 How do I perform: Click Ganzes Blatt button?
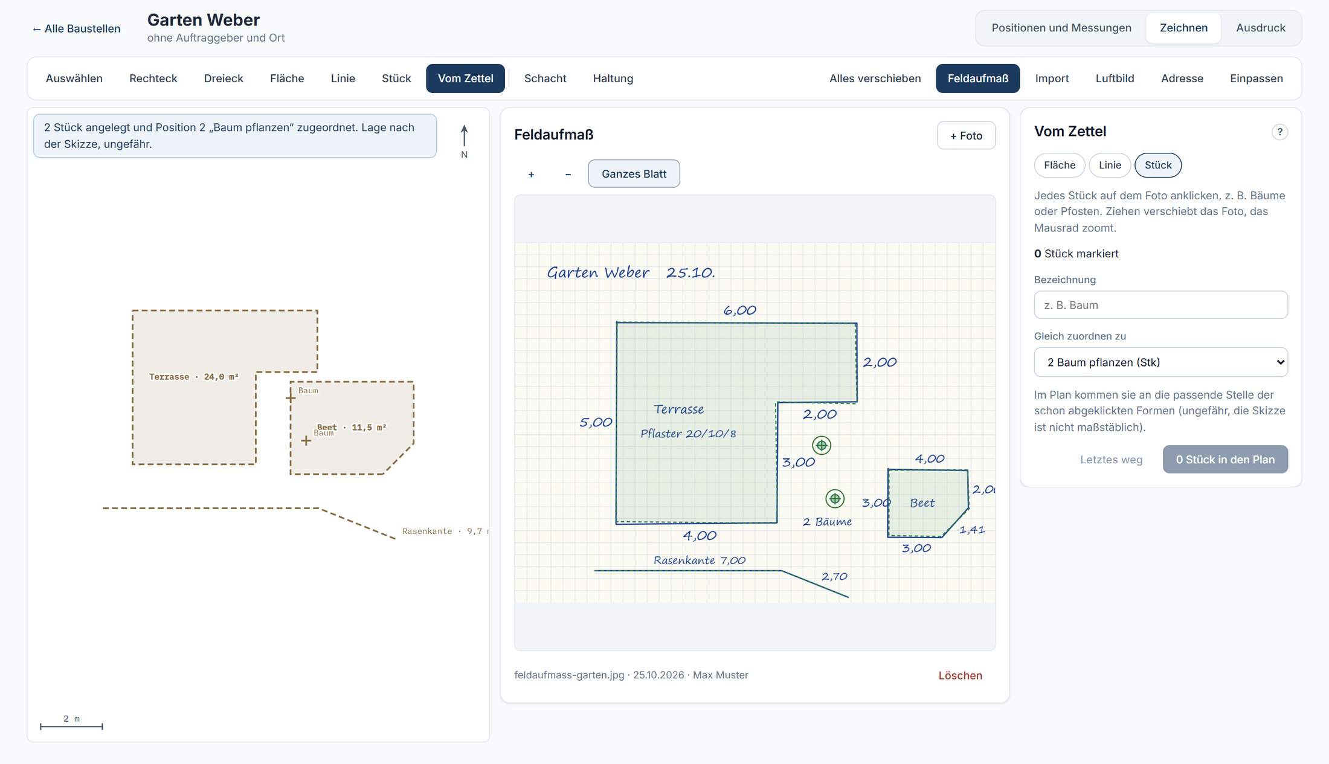(x=634, y=174)
